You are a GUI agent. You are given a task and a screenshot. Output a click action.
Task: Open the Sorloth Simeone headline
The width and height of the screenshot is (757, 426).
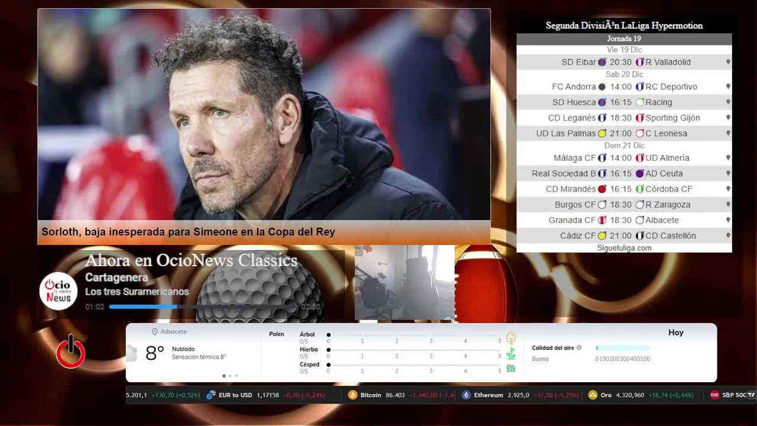click(188, 232)
